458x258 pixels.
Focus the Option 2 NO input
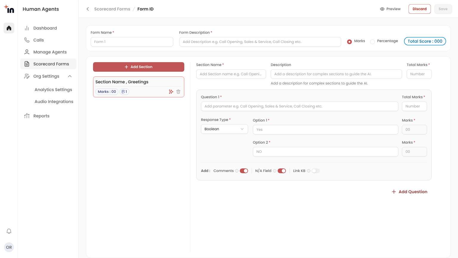[326, 152]
